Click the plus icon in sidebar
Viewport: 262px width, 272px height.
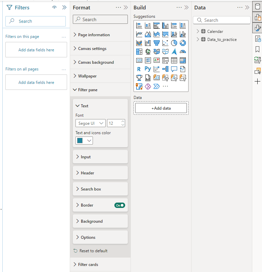(258, 81)
